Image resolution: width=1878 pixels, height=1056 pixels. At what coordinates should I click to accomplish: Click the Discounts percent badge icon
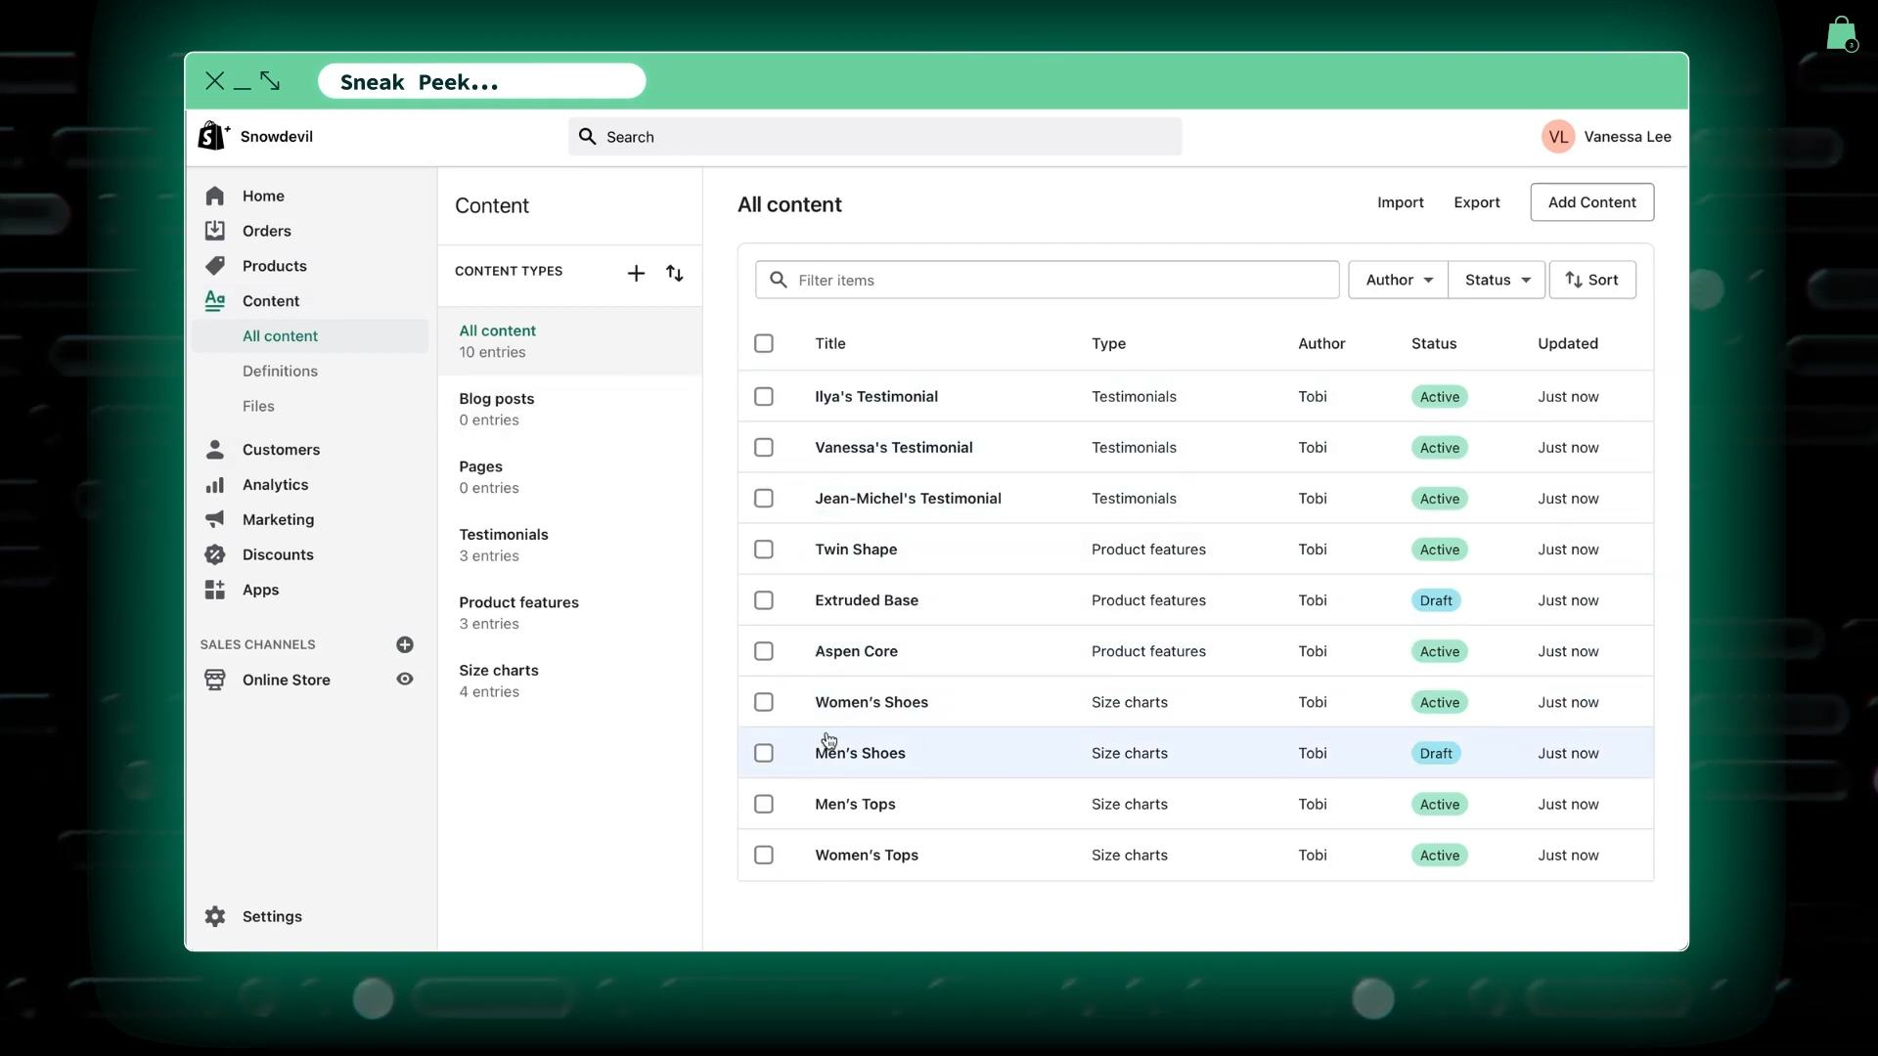point(215,554)
